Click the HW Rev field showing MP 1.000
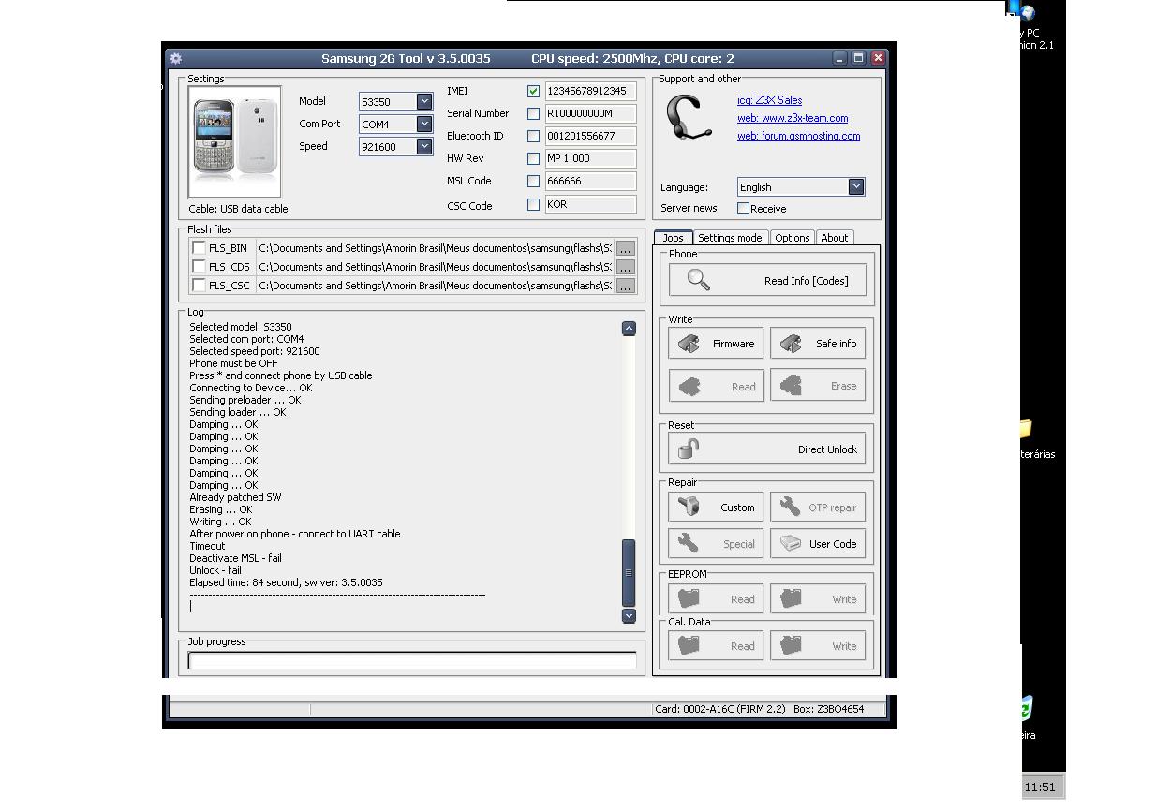The height and width of the screenshot is (809, 1171). [590, 158]
